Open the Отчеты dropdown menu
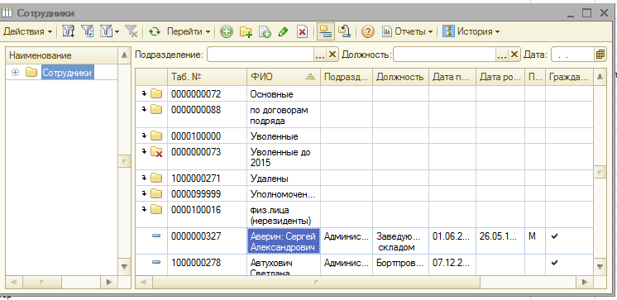 (408, 31)
